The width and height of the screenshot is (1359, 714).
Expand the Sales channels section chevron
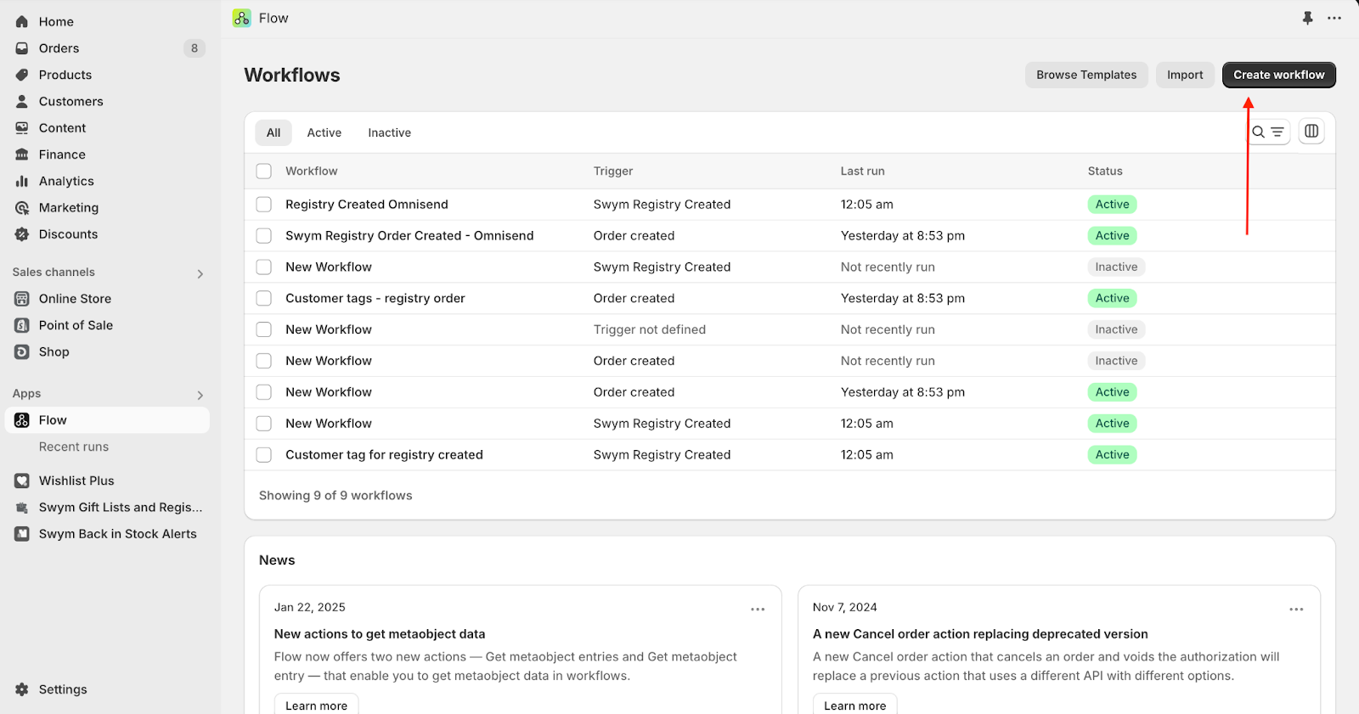[200, 273]
